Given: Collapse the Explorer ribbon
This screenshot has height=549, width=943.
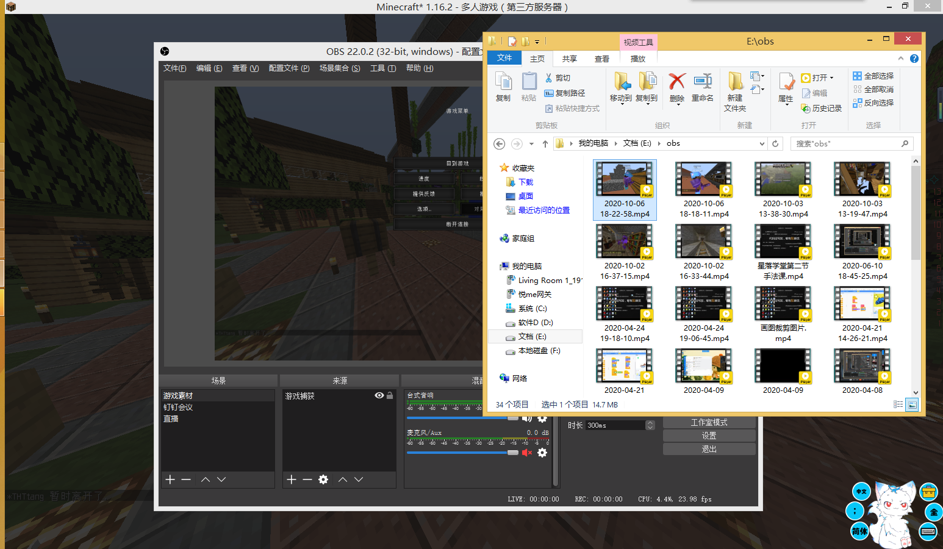Looking at the screenshot, I should point(901,59).
